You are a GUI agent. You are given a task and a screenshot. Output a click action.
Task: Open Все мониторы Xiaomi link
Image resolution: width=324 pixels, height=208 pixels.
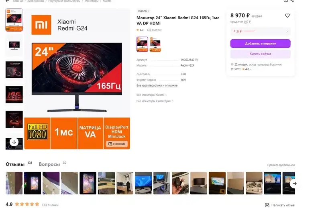point(151,95)
